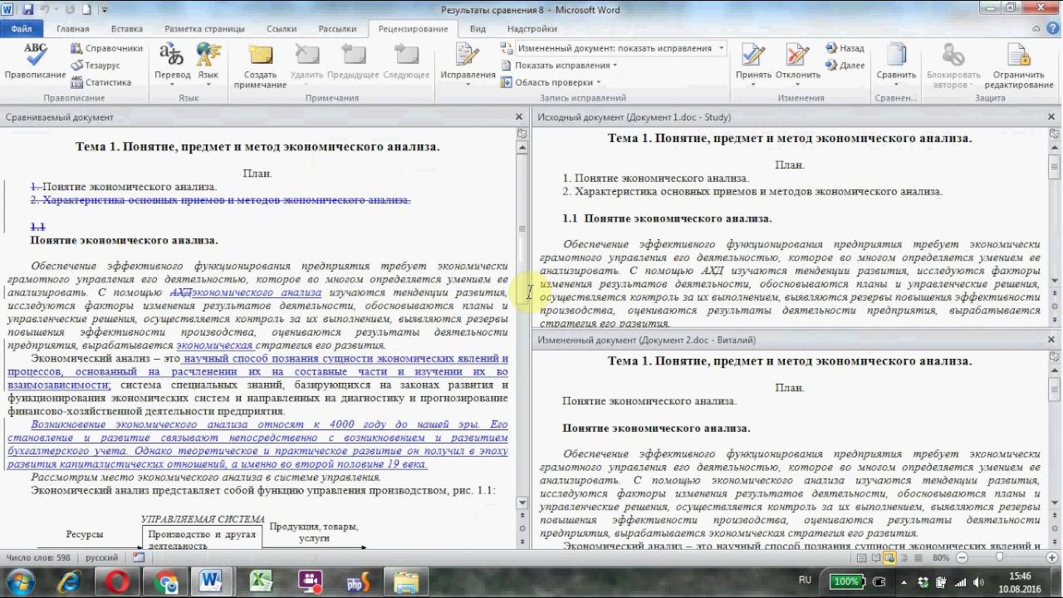1063x598 pixels.
Task: Open the Файл tab
Action: pyautogui.click(x=22, y=29)
